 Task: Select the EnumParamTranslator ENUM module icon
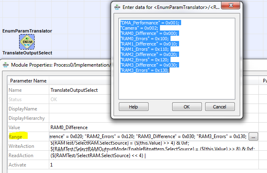point(27,42)
